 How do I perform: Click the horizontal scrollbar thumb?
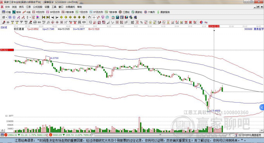[160, 135]
